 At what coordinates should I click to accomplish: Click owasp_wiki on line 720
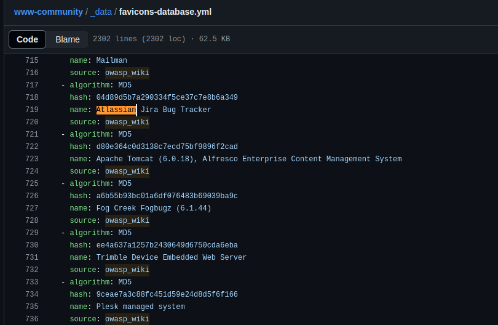click(127, 122)
